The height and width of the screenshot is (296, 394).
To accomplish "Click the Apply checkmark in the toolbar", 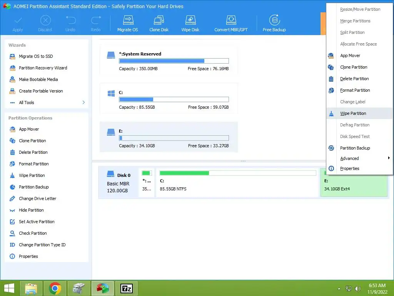I will pos(18,24).
